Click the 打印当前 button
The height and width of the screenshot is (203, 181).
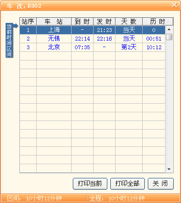coord(90,184)
